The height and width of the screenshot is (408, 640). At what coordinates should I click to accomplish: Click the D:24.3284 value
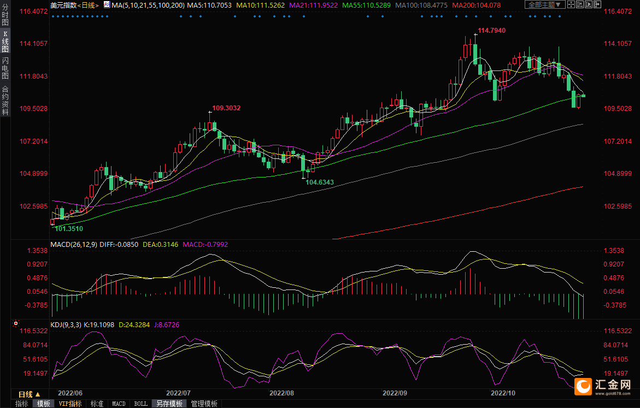pos(134,325)
